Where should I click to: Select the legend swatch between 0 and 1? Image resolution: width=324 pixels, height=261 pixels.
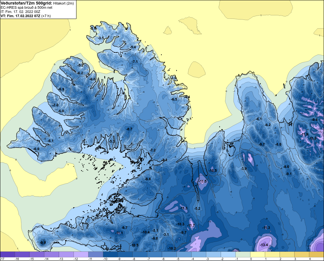(258, 255)
